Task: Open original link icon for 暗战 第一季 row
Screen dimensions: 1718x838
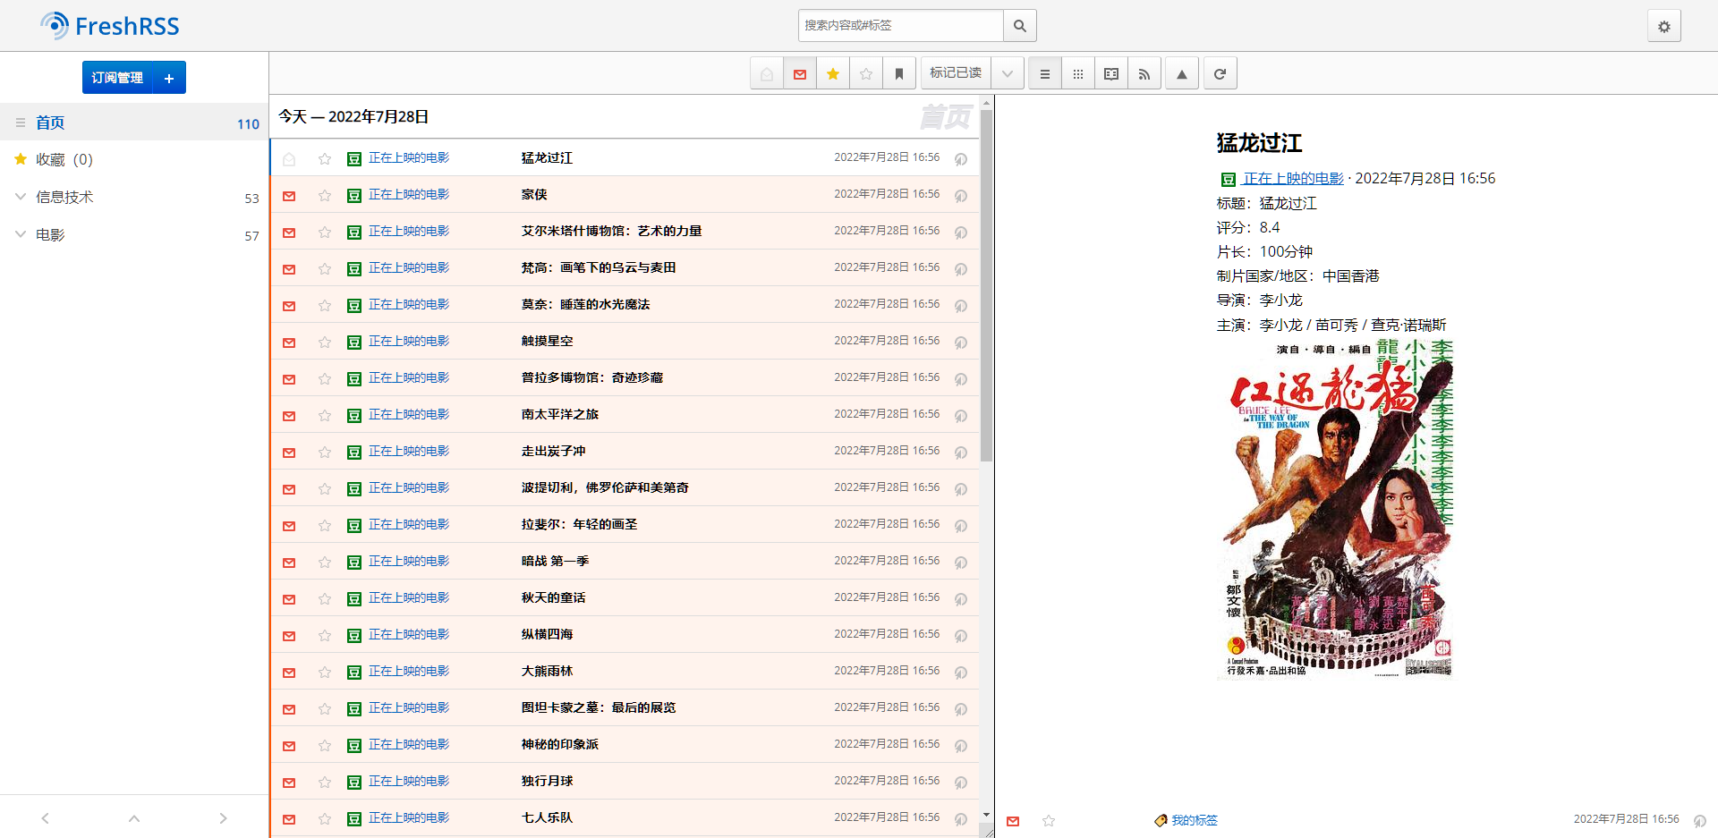Action: point(961,563)
